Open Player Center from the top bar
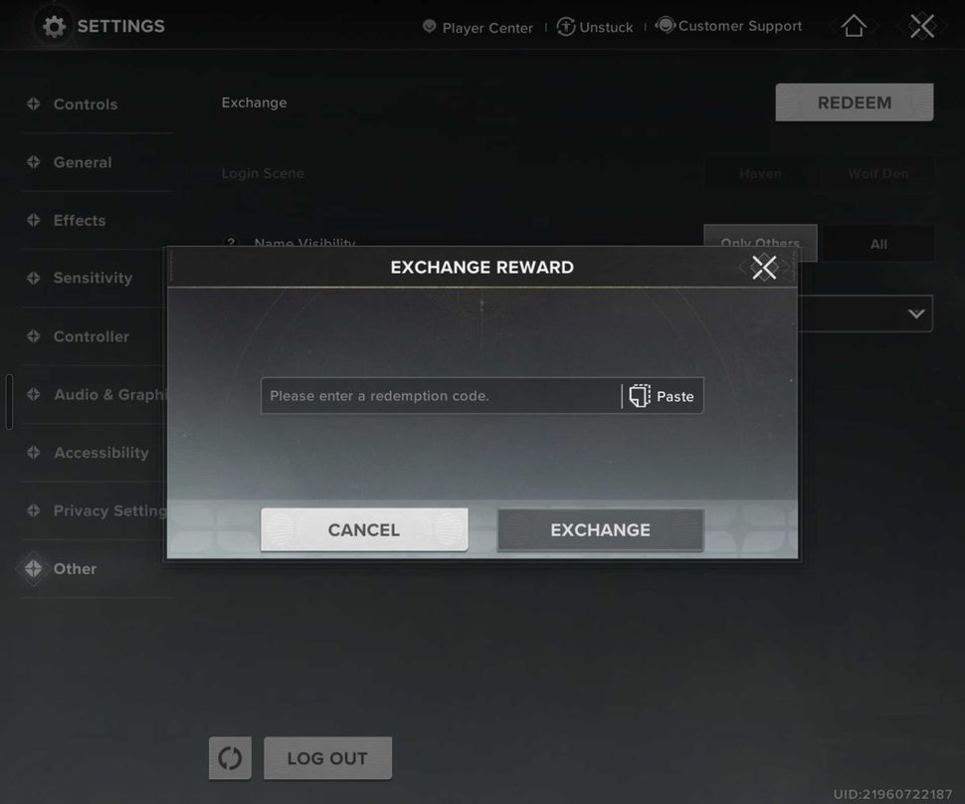The width and height of the screenshot is (965, 804). 477,27
